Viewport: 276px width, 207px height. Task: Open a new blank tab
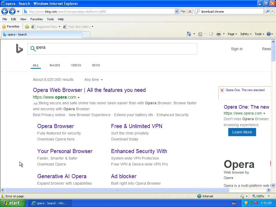coord(86,35)
